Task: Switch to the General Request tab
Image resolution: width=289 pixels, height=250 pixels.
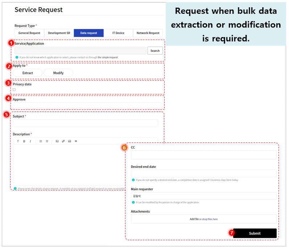Action: click(29, 33)
